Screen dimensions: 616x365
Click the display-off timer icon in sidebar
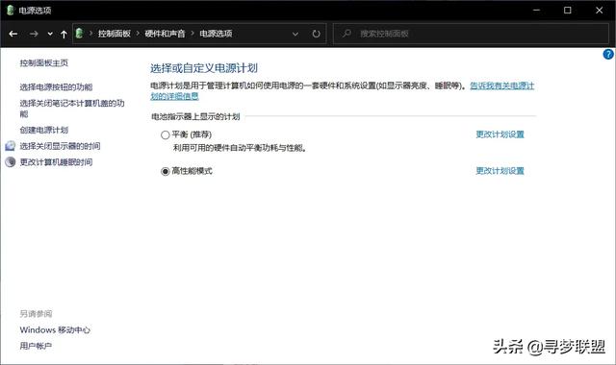[x=11, y=146]
